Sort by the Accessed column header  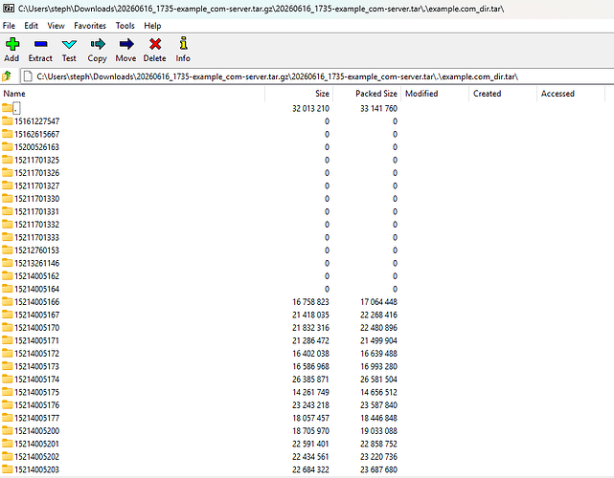coord(571,94)
